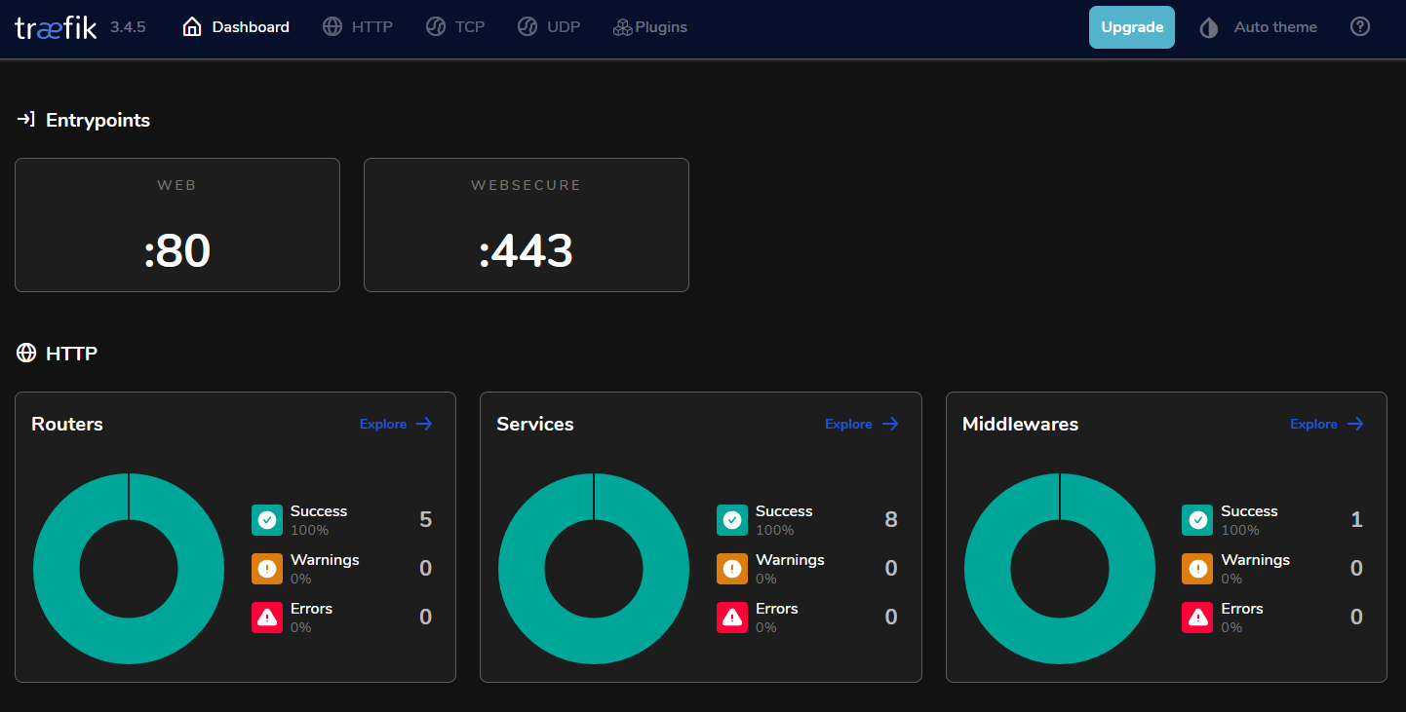Click the Entrypoints arrow icon

[24, 119]
